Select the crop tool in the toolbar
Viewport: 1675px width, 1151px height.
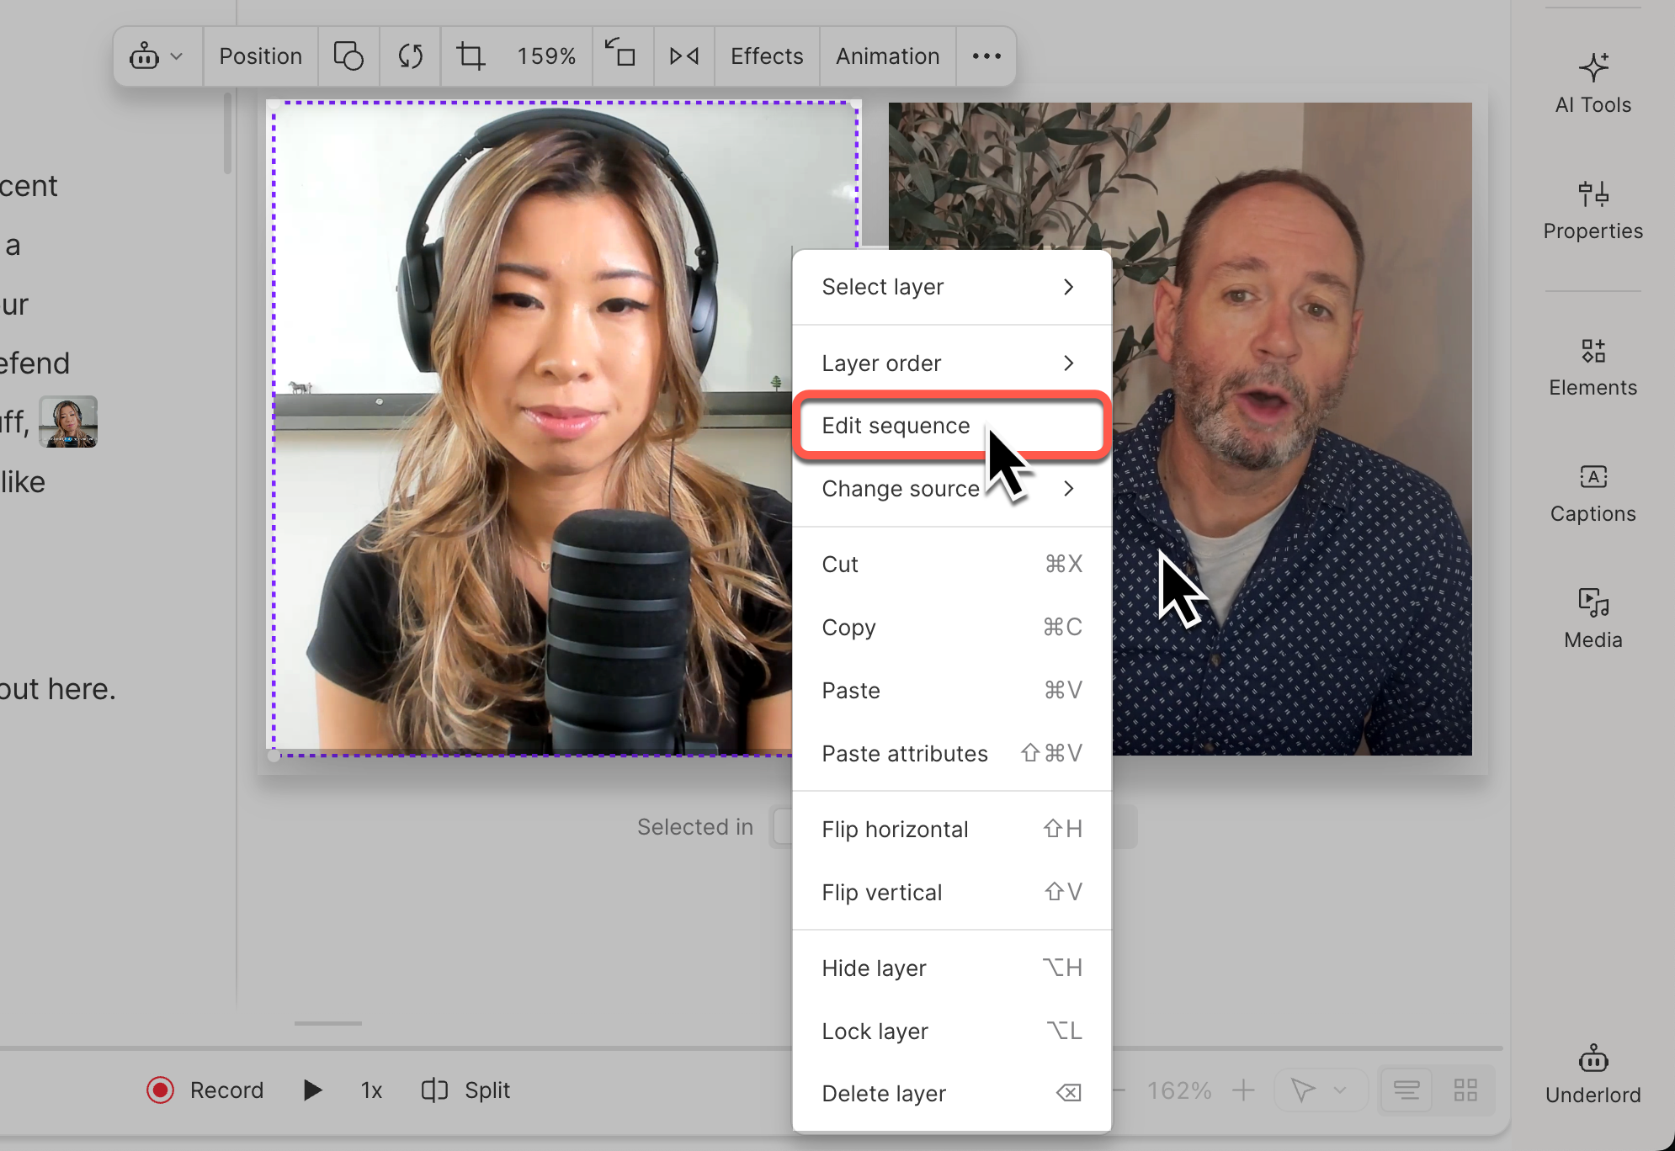point(471,56)
